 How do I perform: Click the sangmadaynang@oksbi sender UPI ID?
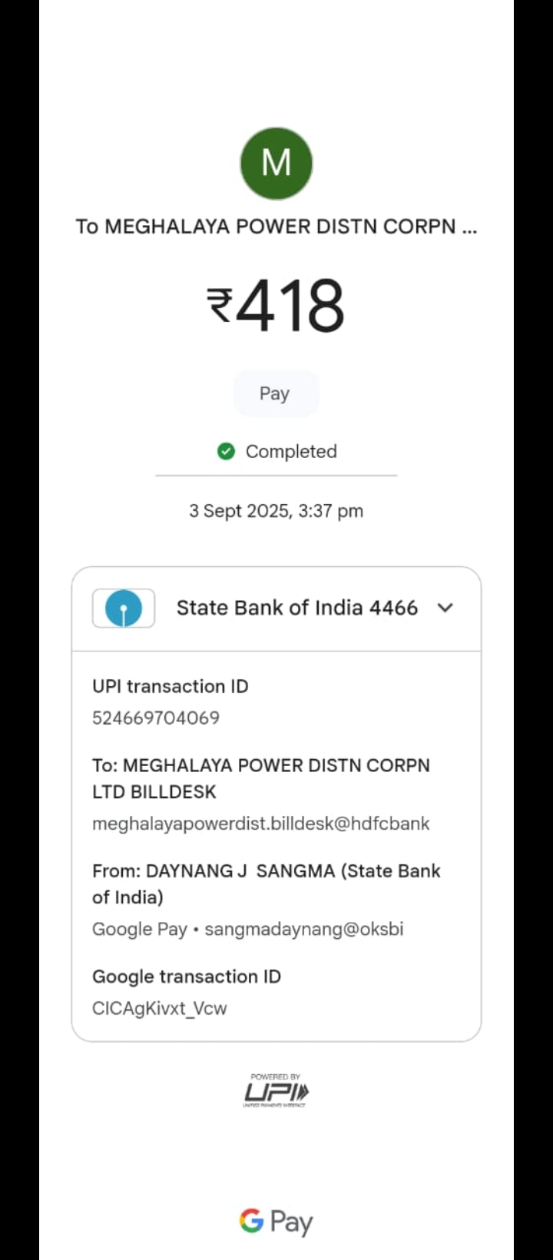pyautogui.click(x=304, y=929)
